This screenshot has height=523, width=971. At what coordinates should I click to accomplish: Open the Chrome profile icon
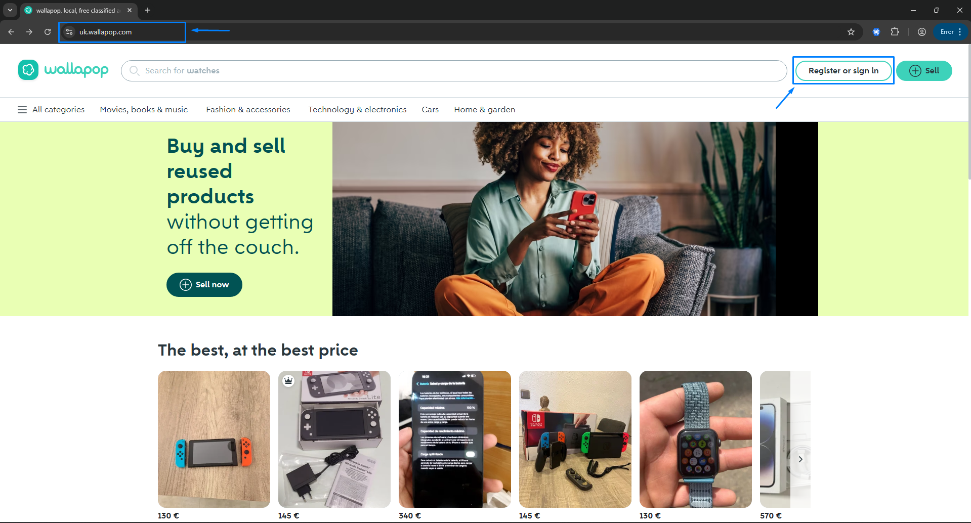(x=922, y=32)
